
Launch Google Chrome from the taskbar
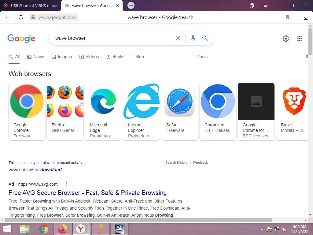[44, 229]
